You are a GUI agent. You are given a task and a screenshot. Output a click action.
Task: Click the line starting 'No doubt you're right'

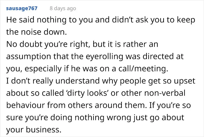[x=82, y=44]
